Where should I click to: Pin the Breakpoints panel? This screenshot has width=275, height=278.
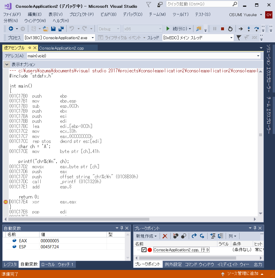(255, 228)
